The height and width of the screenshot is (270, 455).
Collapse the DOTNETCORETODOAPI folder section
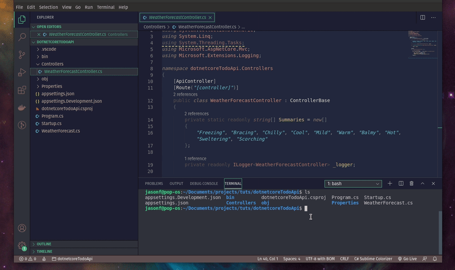click(x=84, y=42)
